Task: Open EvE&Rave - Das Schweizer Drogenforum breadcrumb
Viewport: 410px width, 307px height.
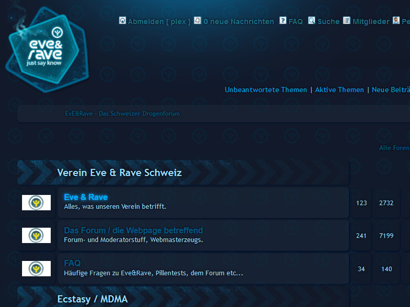Action: click(x=122, y=114)
